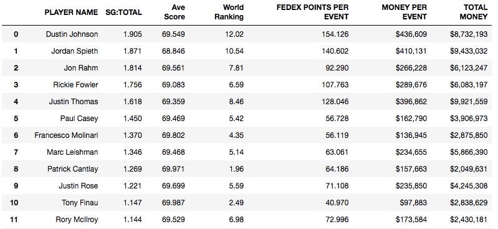Click Jon Rahm's SG:TOTAL value 1.814

click(x=132, y=68)
